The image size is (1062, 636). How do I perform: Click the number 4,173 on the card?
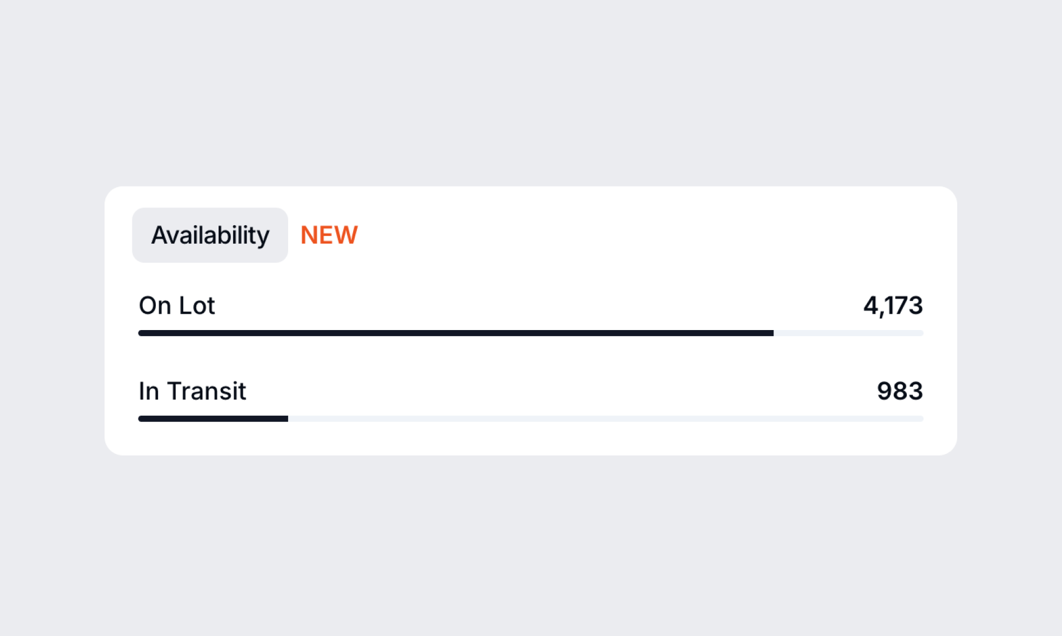[892, 306]
